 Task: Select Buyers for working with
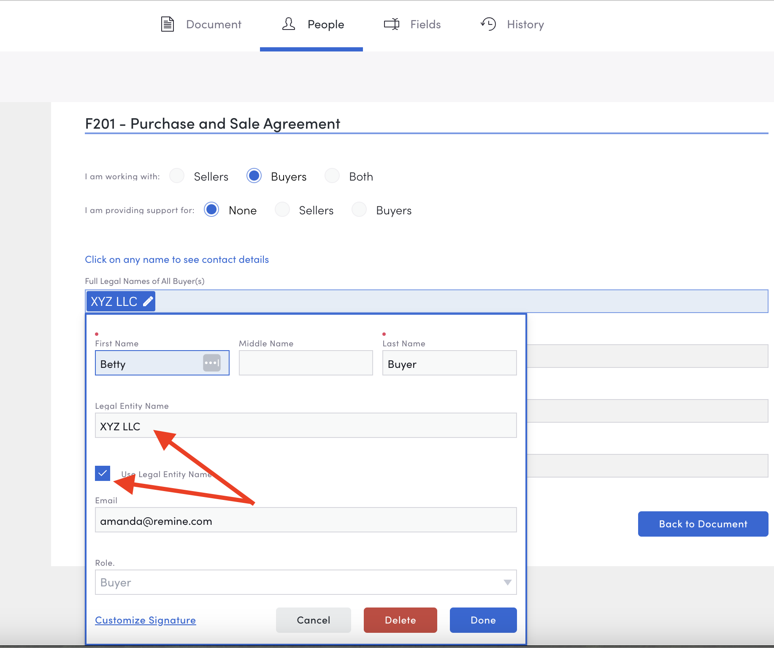pos(254,175)
